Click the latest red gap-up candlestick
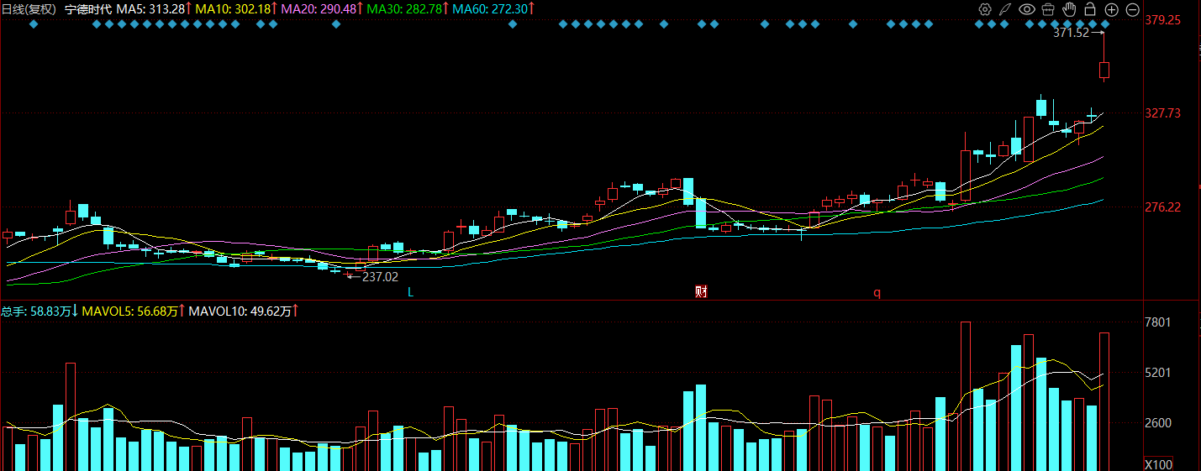This screenshot has width=1201, height=471. [x=1104, y=70]
